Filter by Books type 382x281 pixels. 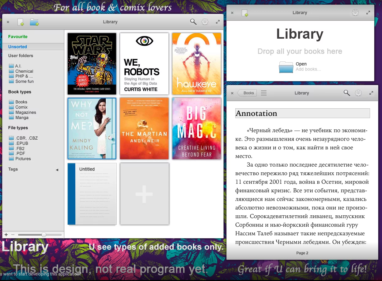18,102
